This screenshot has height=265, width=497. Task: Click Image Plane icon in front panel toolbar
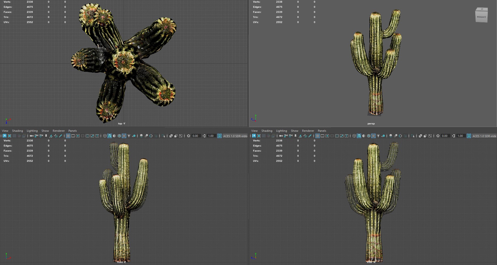[51, 136]
